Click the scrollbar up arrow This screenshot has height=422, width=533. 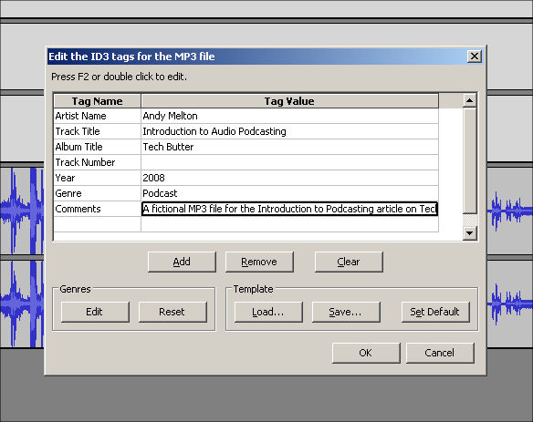(469, 100)
